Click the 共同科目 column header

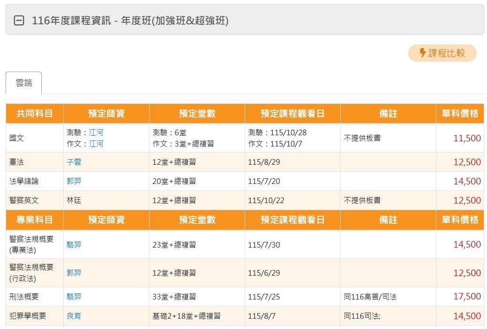[x=35, y=114]
